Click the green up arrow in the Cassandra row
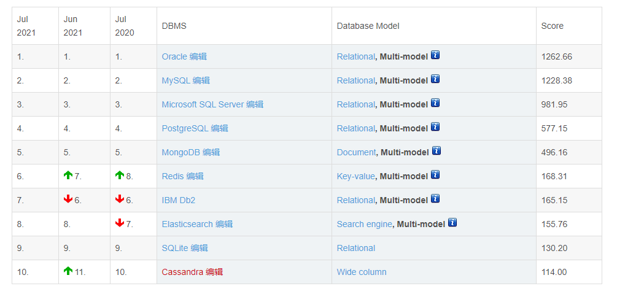The height and width of the screenshot is (294, 617). tap(68, 271)
